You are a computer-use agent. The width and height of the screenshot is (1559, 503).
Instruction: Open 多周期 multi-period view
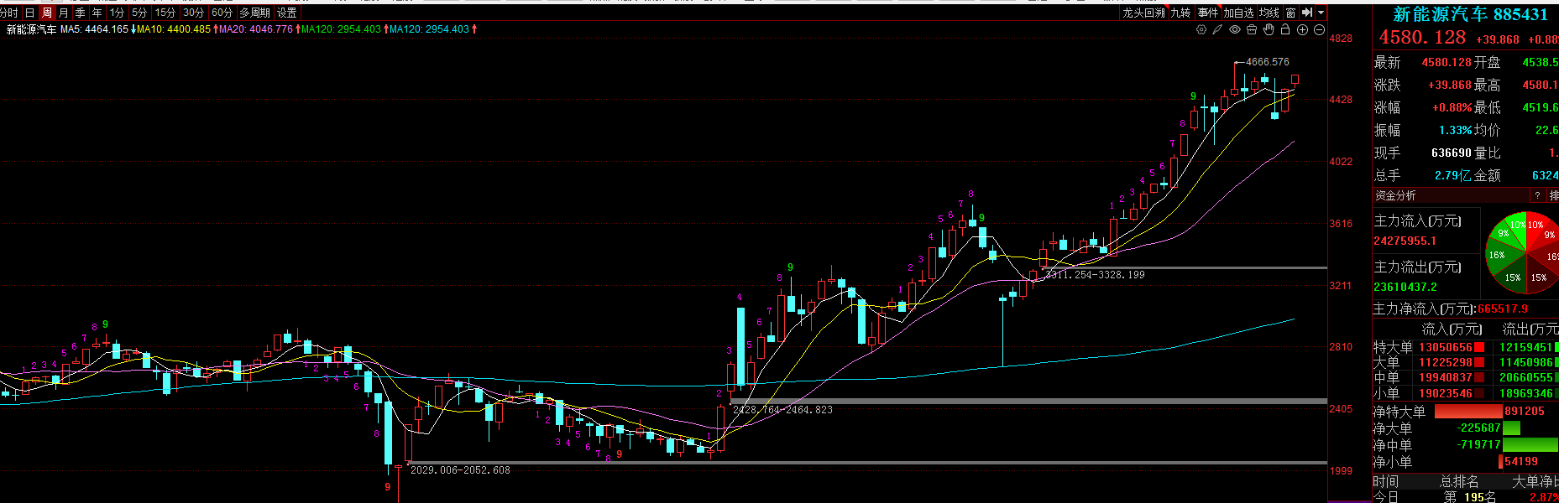tap(255, 13)
